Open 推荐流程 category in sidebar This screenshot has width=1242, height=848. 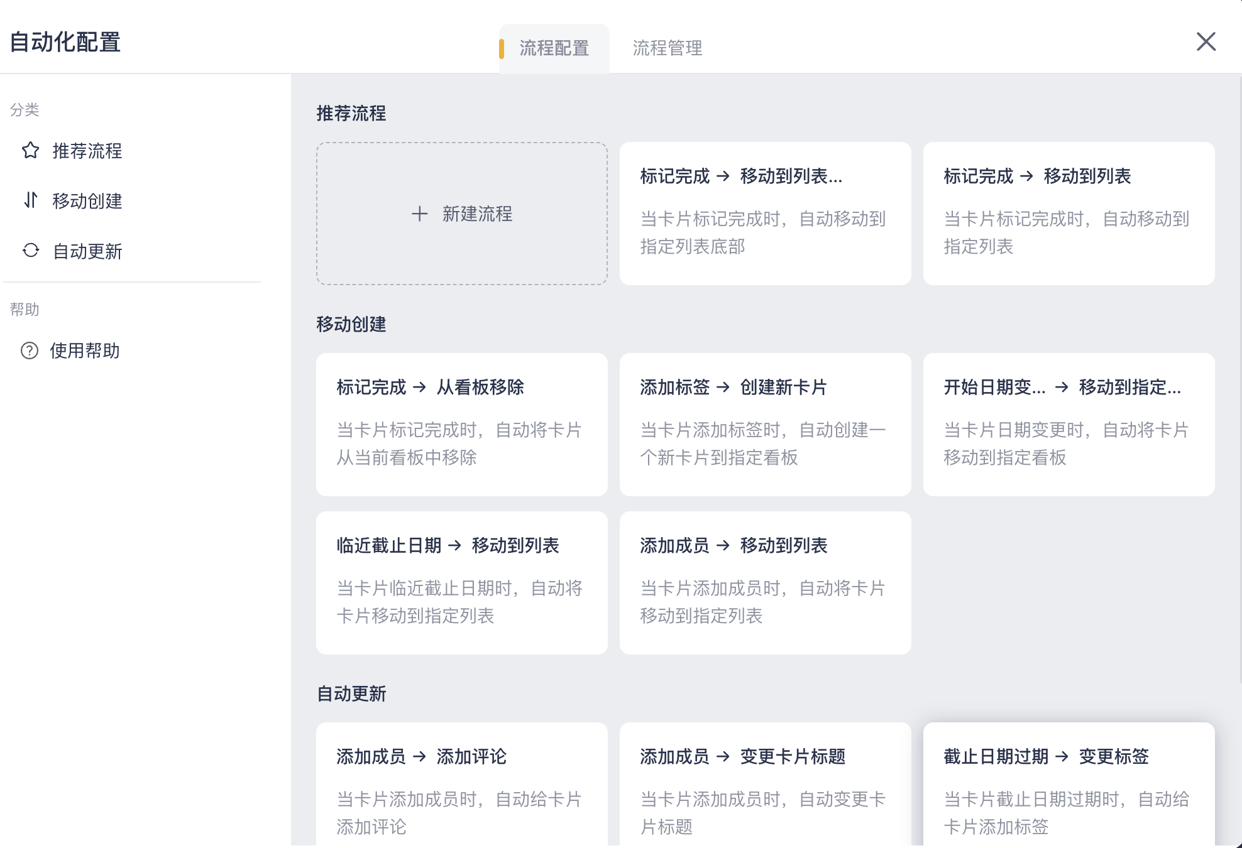[87, 151]
